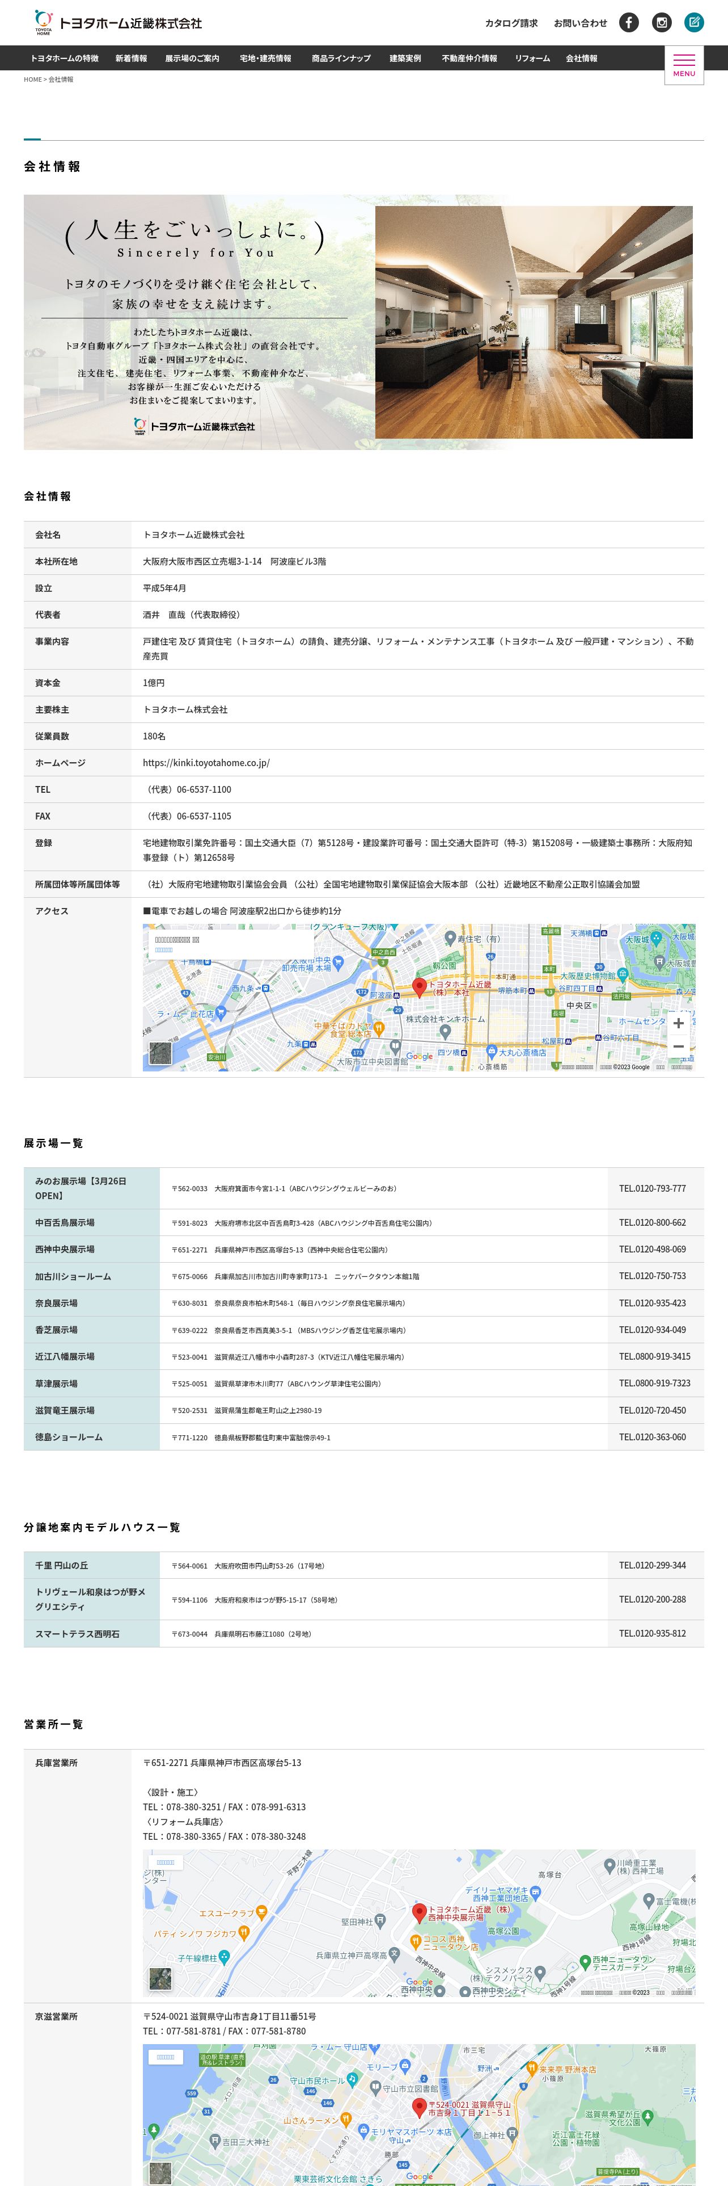Image resolution: width=728 pixels, height=2186 pixels.
Task: Click the larger-map link on 兵庫営業所 map
Action: pyautogui.click(x=165, y=1863)
